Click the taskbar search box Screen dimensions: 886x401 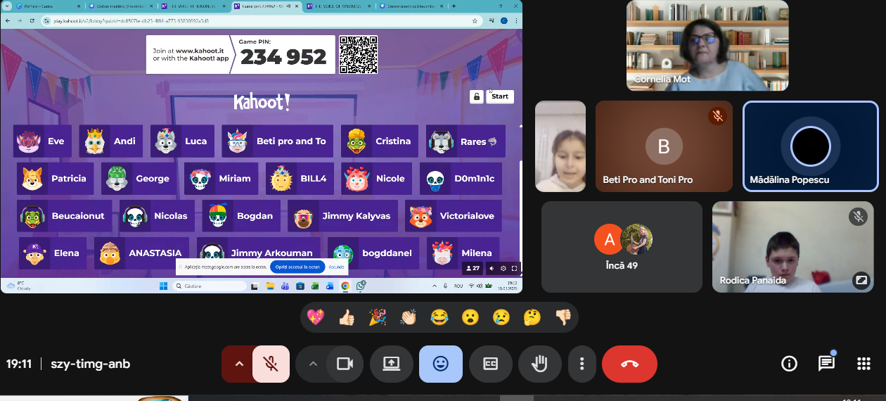210,286
